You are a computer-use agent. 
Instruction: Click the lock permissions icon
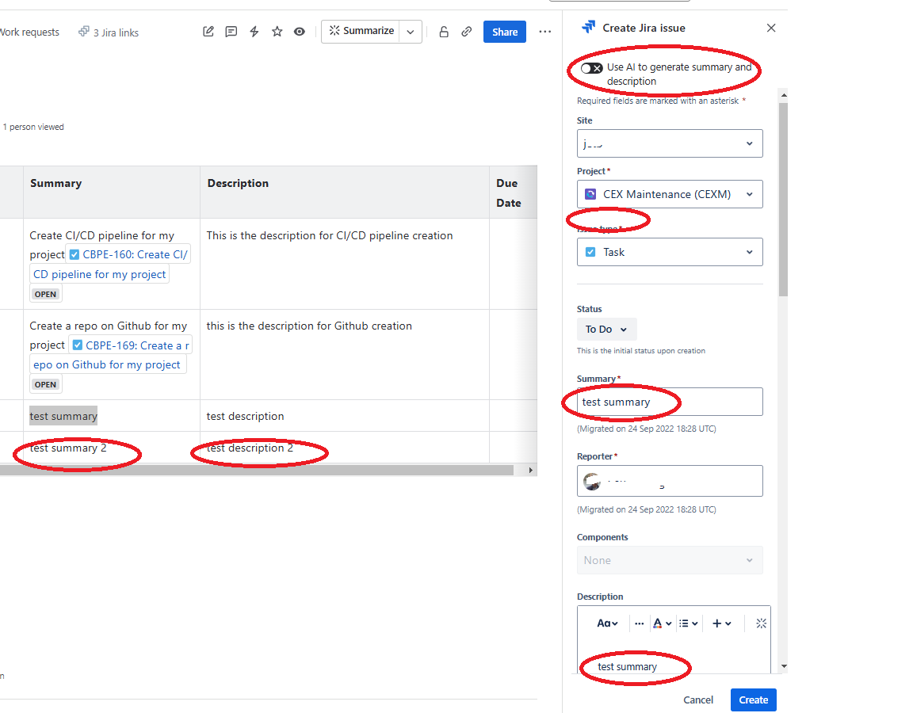[x=444, y=31]
